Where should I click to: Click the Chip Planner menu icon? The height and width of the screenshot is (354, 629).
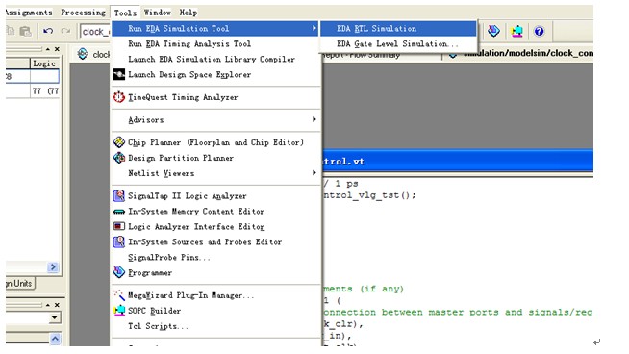point(119,142)
